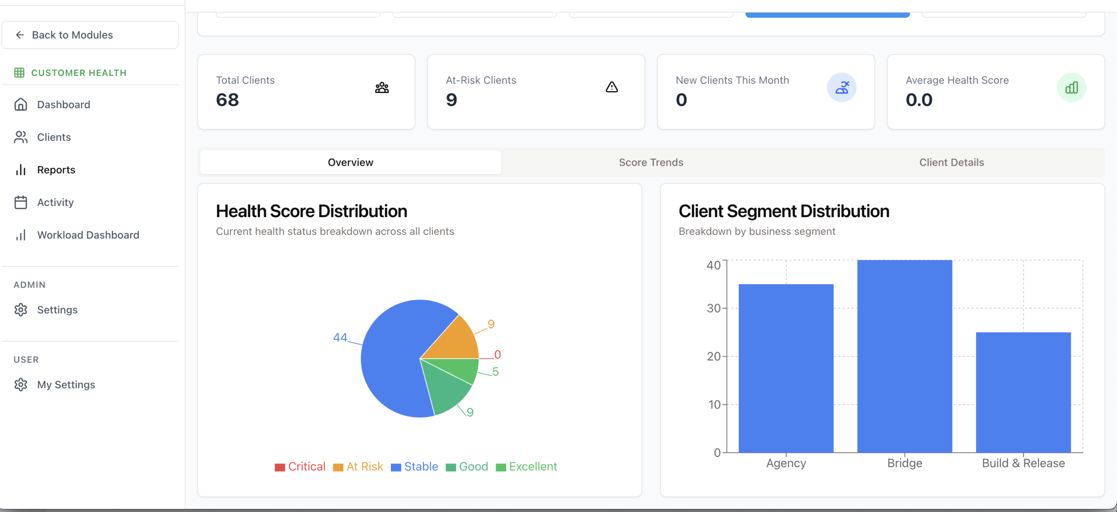Click the At-Risk Clients warning triangle icon

[611, 88]
